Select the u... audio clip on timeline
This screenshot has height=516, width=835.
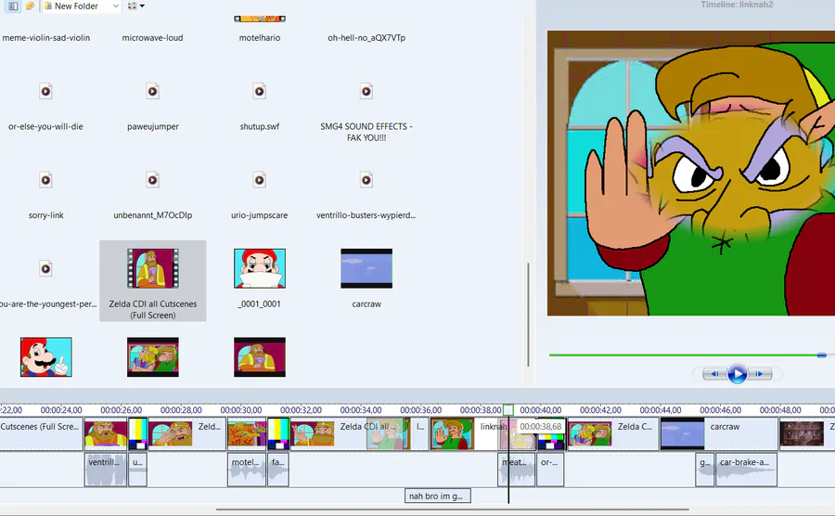137,470
